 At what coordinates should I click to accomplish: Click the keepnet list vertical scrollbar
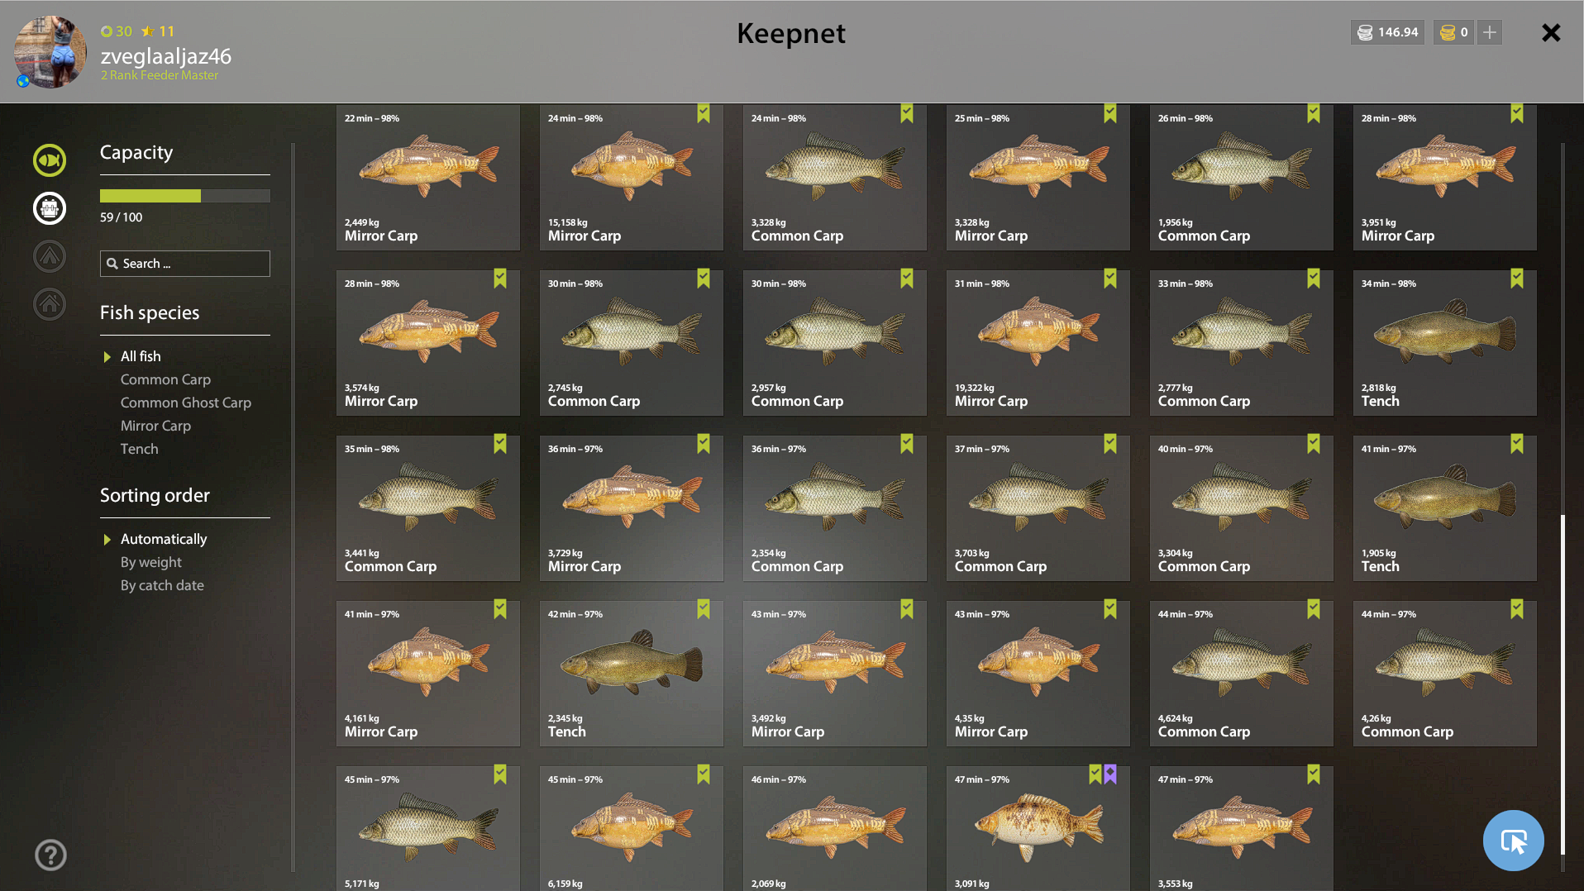(1563, 684)
